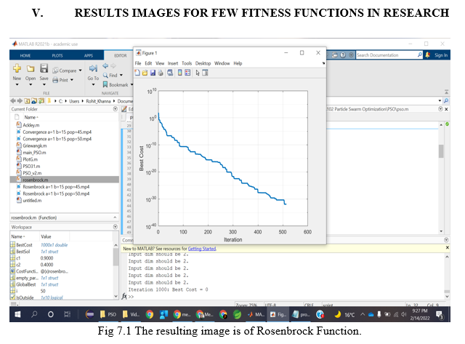The image size is (465, 344).
Task: Click New Figure icon in the figure toolbar
Action: point(137,73)
